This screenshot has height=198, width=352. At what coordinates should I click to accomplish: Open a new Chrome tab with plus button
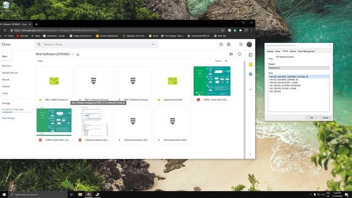pyautogui.click(x=36, y=24)
